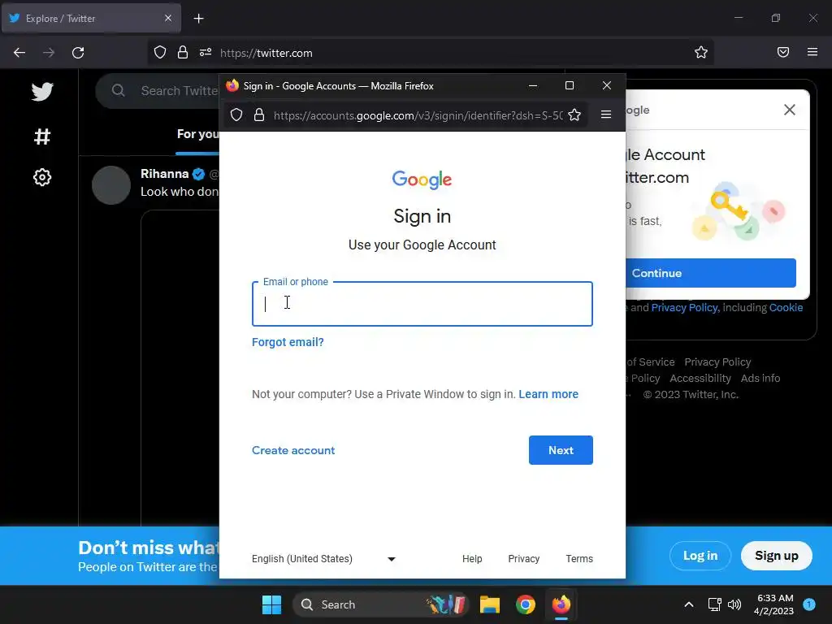Close the Explore / Twitter tab
This screenshot has width=832, height=624.
click(168, 18)
